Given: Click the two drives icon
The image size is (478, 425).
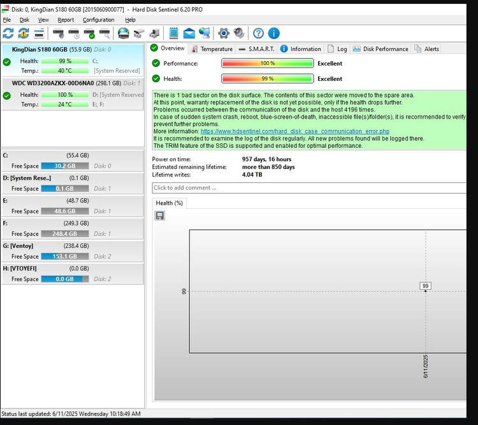Looking at the screenshot, I should (x=139, y=33).
